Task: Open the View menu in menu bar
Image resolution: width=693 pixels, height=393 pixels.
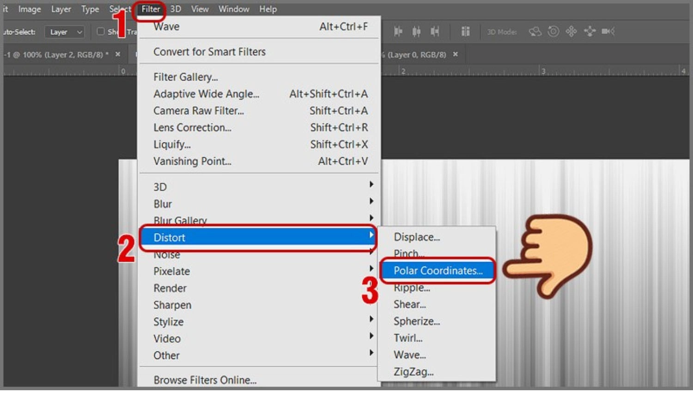Action: (x=200, y=9)
